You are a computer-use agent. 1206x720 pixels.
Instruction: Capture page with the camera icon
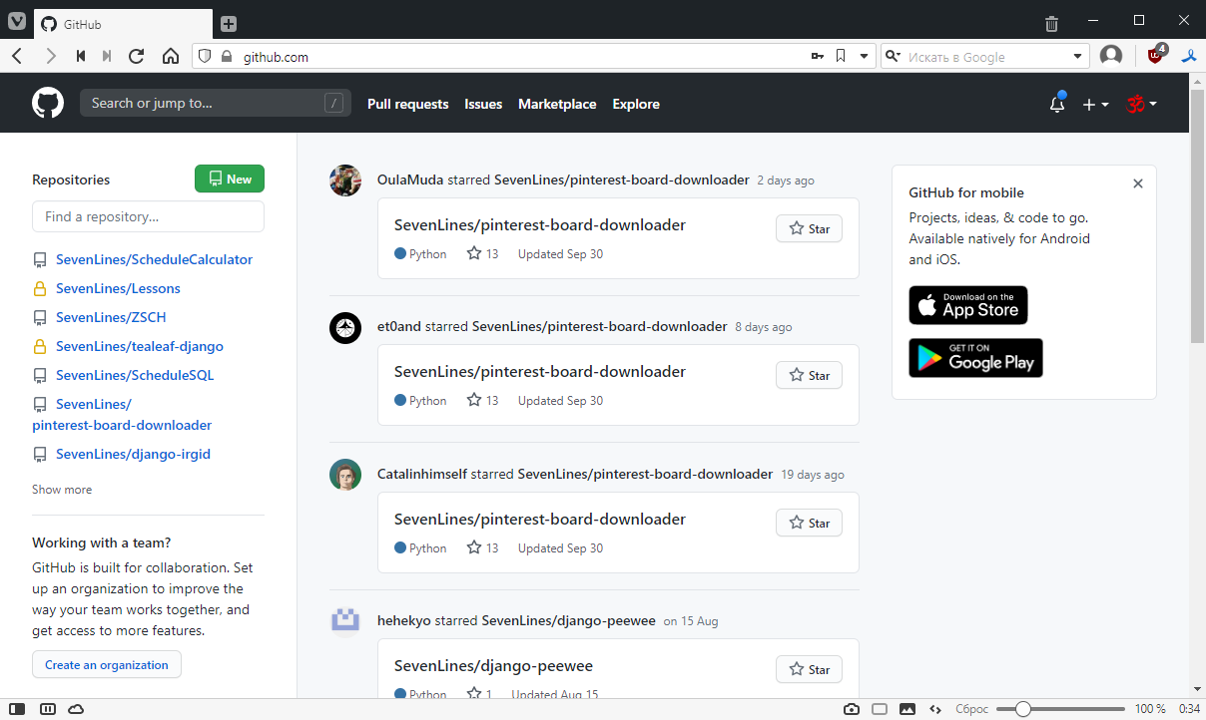pyautogui.click(x=852, y=709)
